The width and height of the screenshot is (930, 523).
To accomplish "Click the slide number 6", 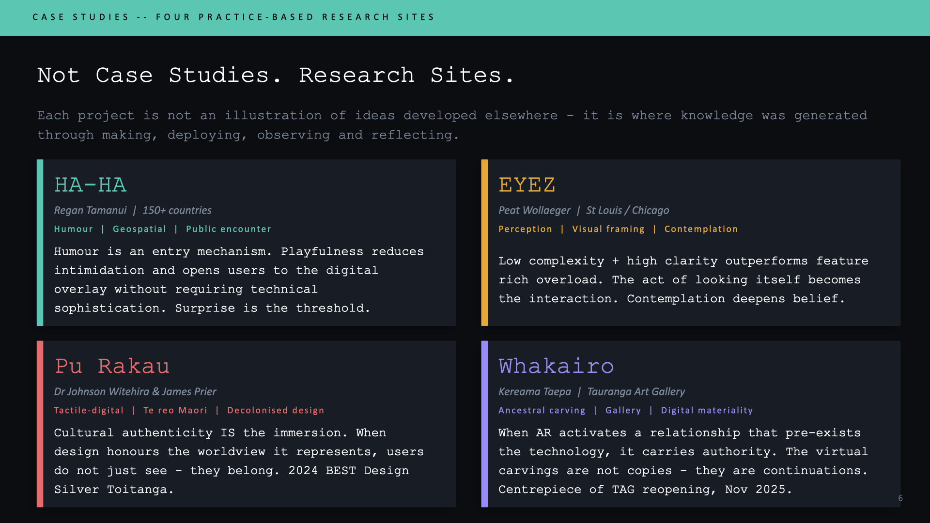I will (x=900, y=498).
